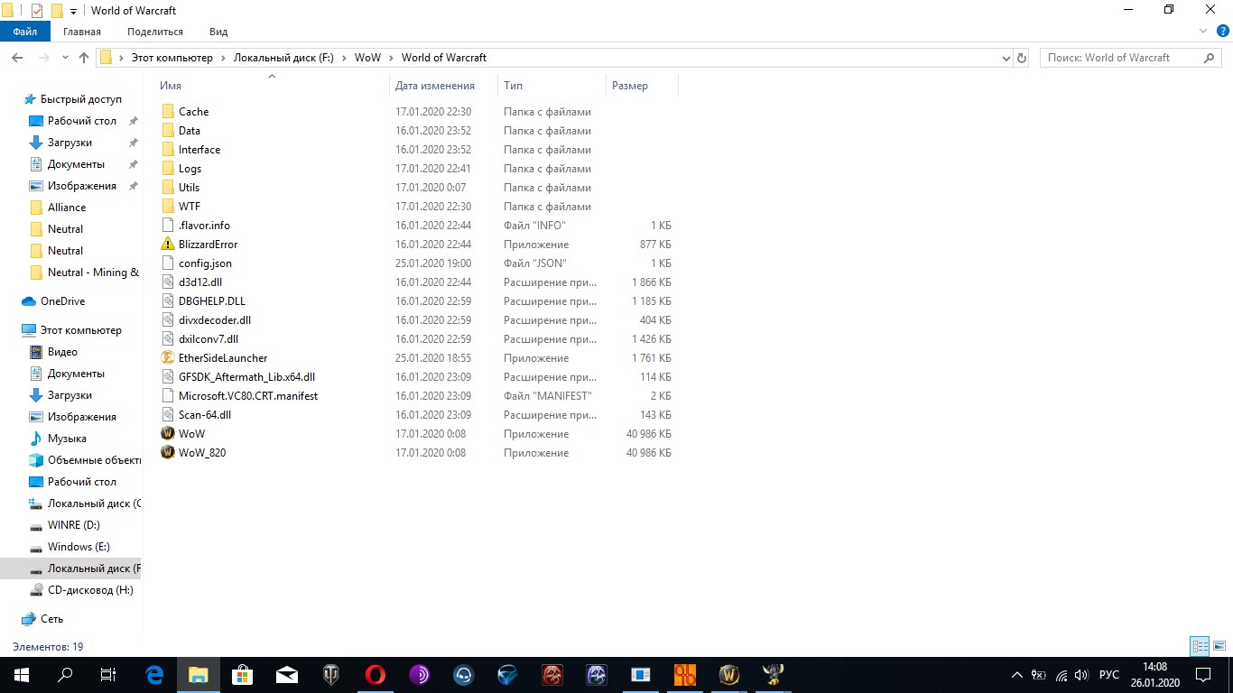Select the WoW_820 application icon
Viewport: 1233px width, 693px height.
[168, 453]
